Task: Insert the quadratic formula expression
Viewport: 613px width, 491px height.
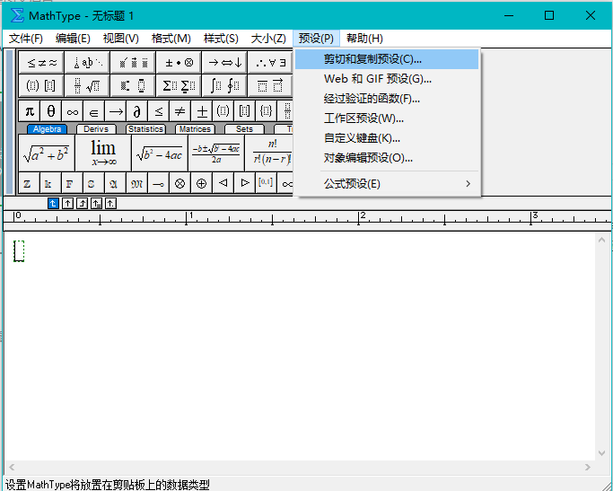Action: point(216,153)
